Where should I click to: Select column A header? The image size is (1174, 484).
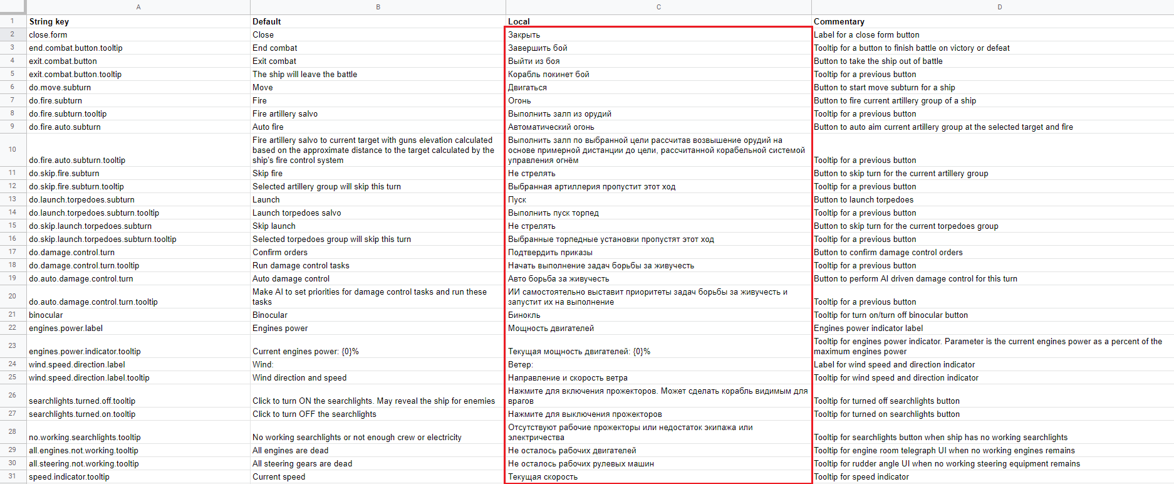coord(138,7)
